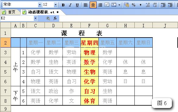This screenshot has height=112, width=178.
Task: Click 上午 merged cell
Action: 16,67
